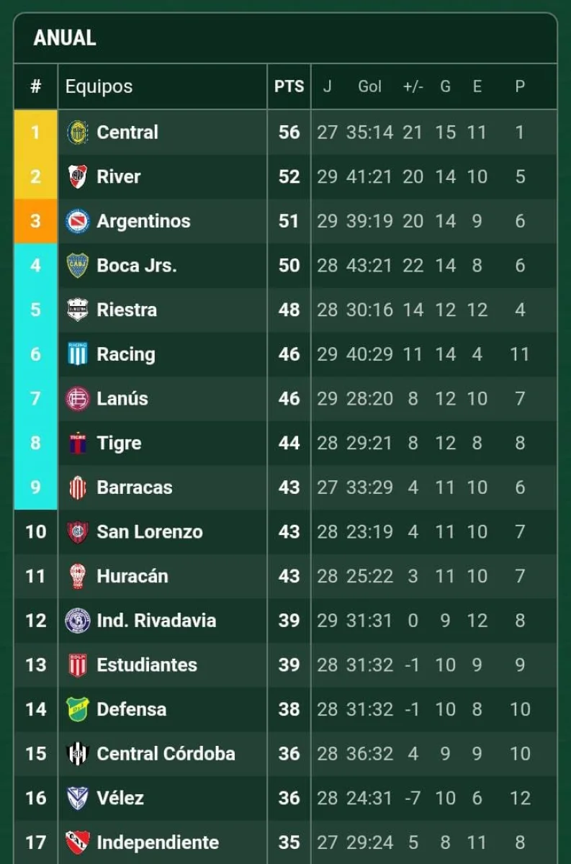Sort by the PTS column header
571x864 pixels.
point(289,86)
